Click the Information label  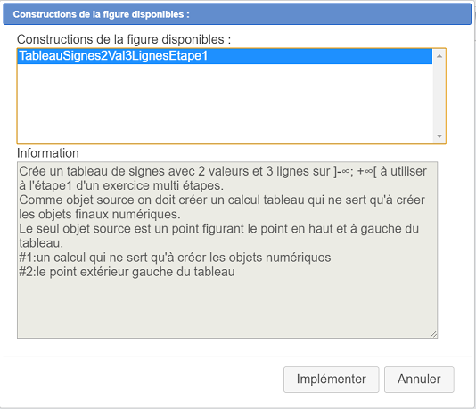coord(48,153)
